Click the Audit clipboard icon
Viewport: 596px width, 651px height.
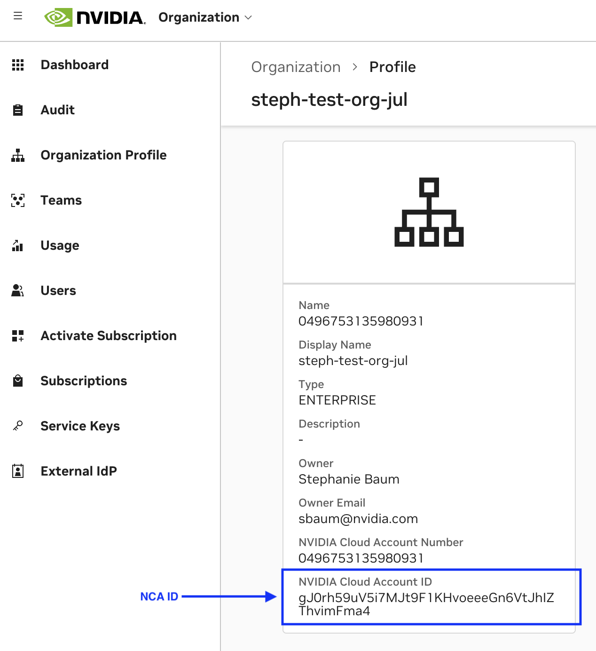(18, 110)
